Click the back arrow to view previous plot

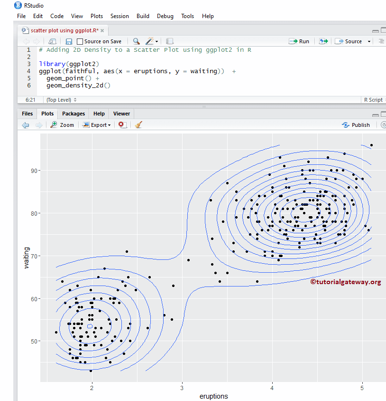click(26, 124)
